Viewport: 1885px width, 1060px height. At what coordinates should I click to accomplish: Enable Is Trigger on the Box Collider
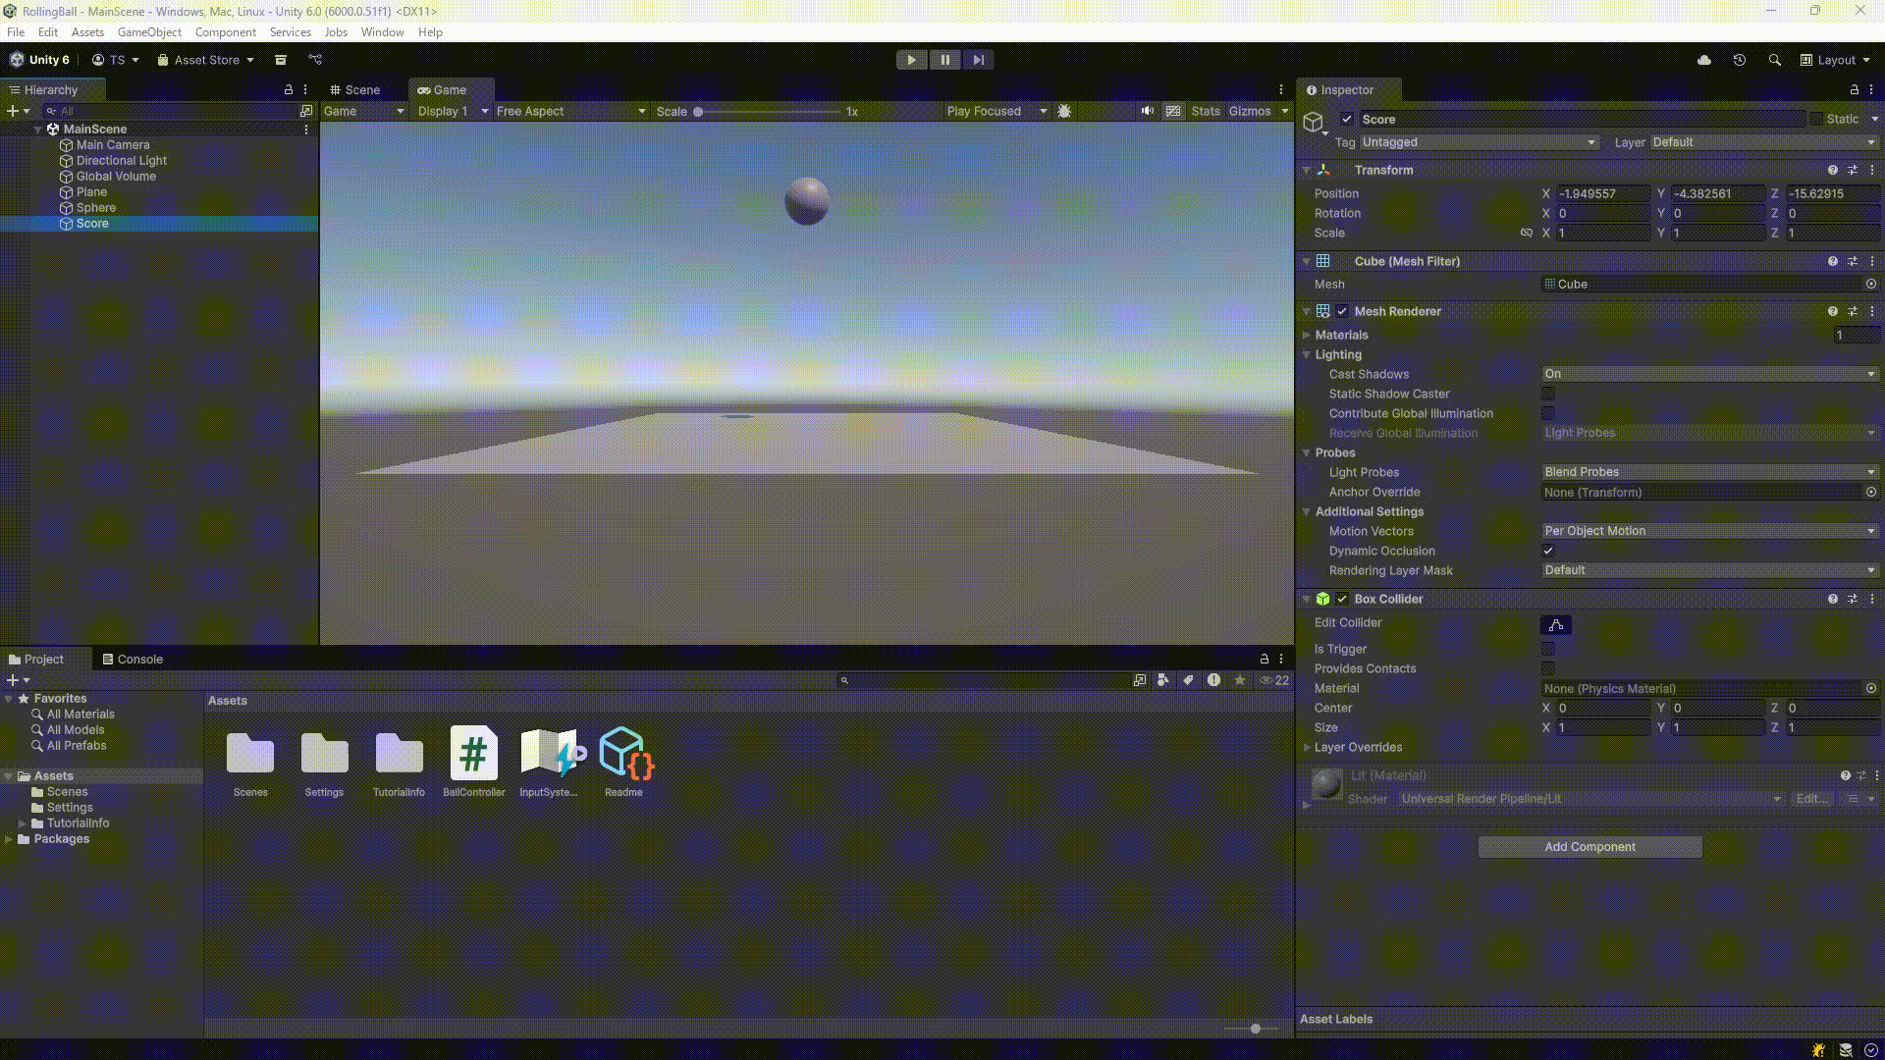point(1548,649)
